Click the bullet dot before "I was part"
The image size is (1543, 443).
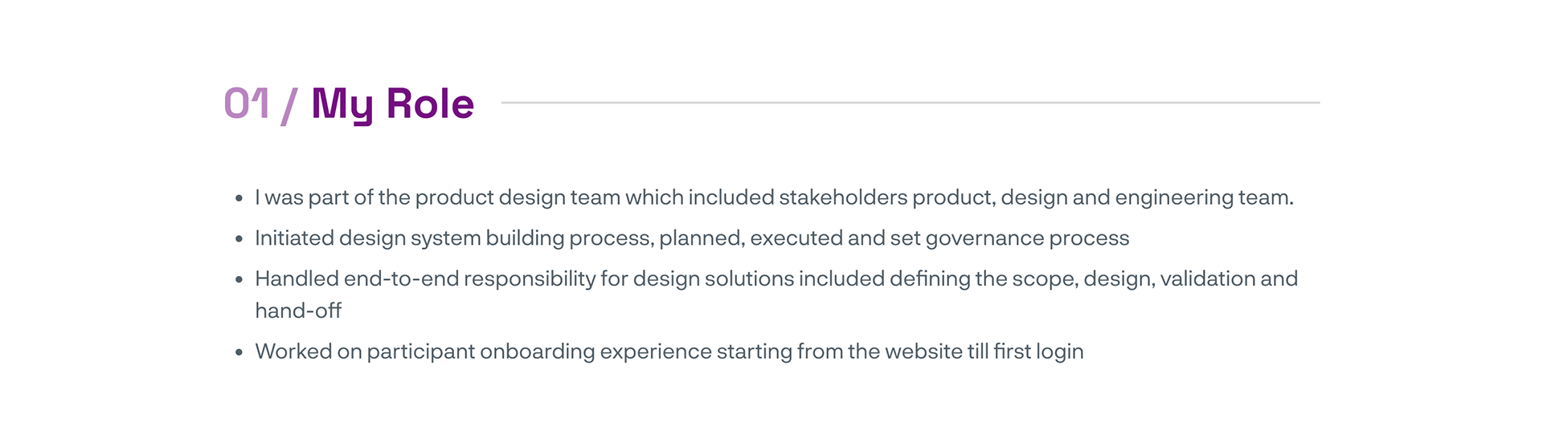(x=239, y=198)
